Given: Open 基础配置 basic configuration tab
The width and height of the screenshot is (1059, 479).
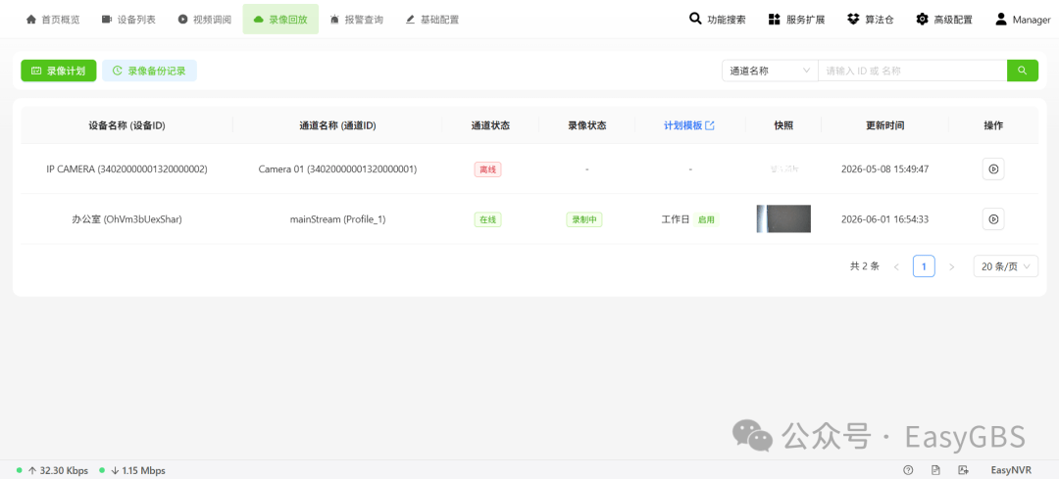Looking at the screenshot, I should click(x=431, y=20).
